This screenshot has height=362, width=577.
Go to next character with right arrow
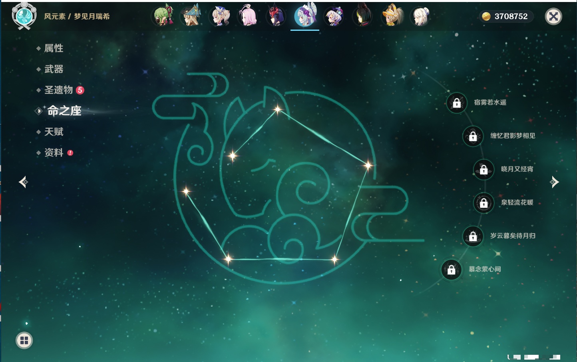pos(554,182)
